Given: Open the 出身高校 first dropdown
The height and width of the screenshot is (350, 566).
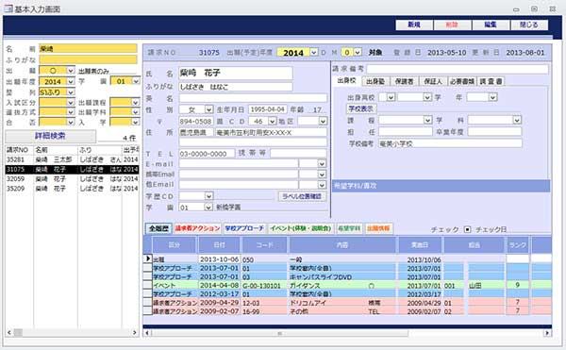Looking at the screenshot, I should pos(391,97).
